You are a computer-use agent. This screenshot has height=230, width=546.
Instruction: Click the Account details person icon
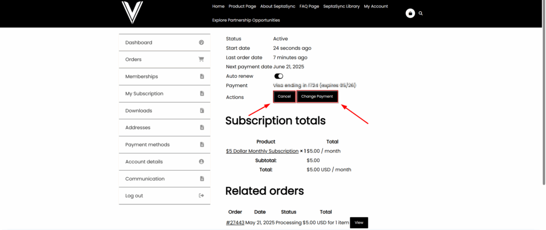point(201,162)
